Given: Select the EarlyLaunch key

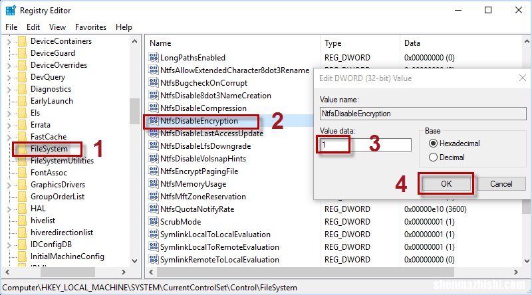Looking at the screenshot, I should click(52, 101).
